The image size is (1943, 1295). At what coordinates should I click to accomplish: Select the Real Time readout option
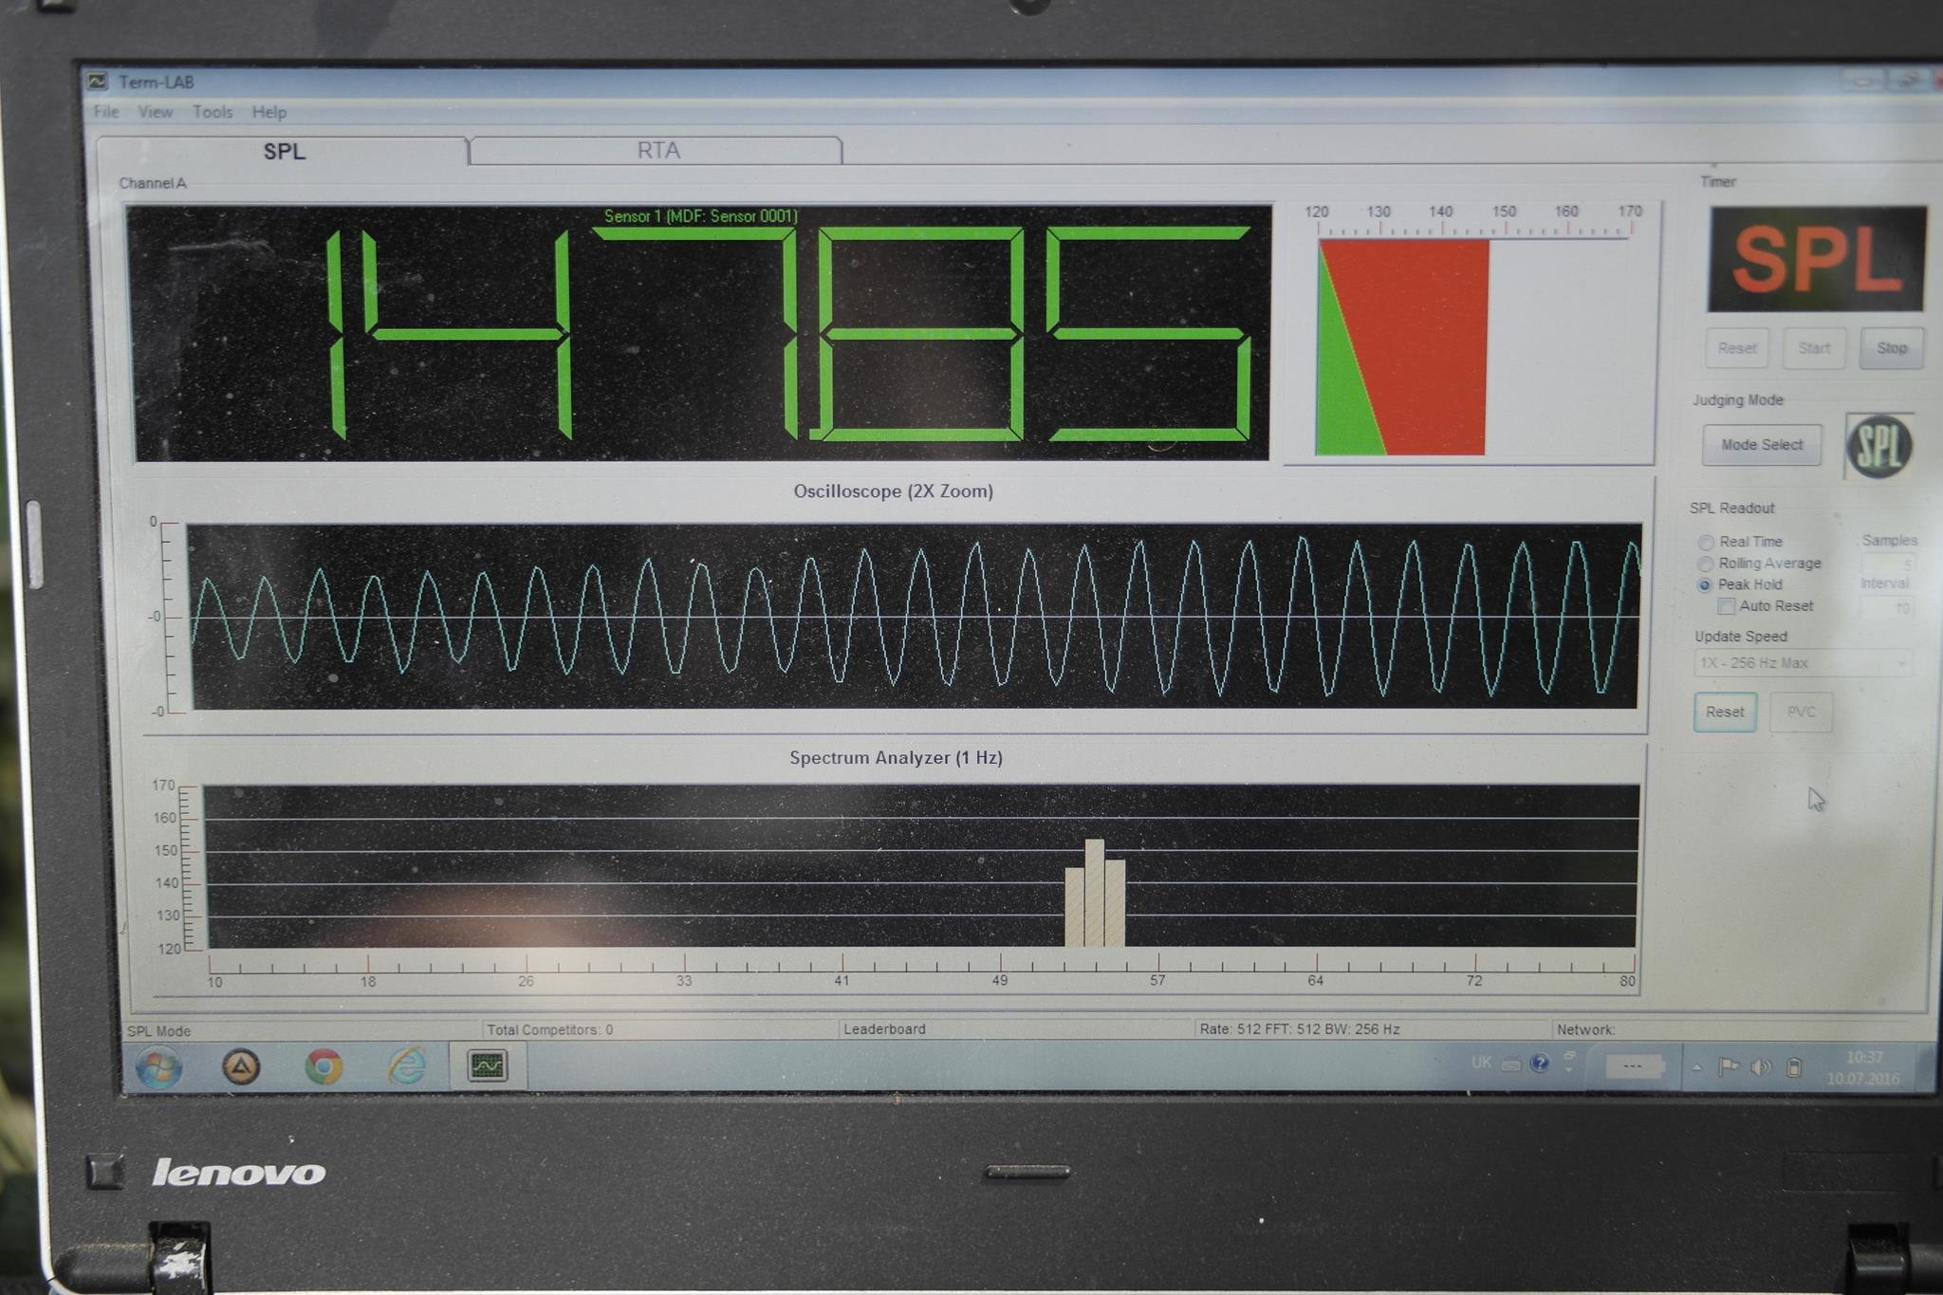tap(1706, 543)
